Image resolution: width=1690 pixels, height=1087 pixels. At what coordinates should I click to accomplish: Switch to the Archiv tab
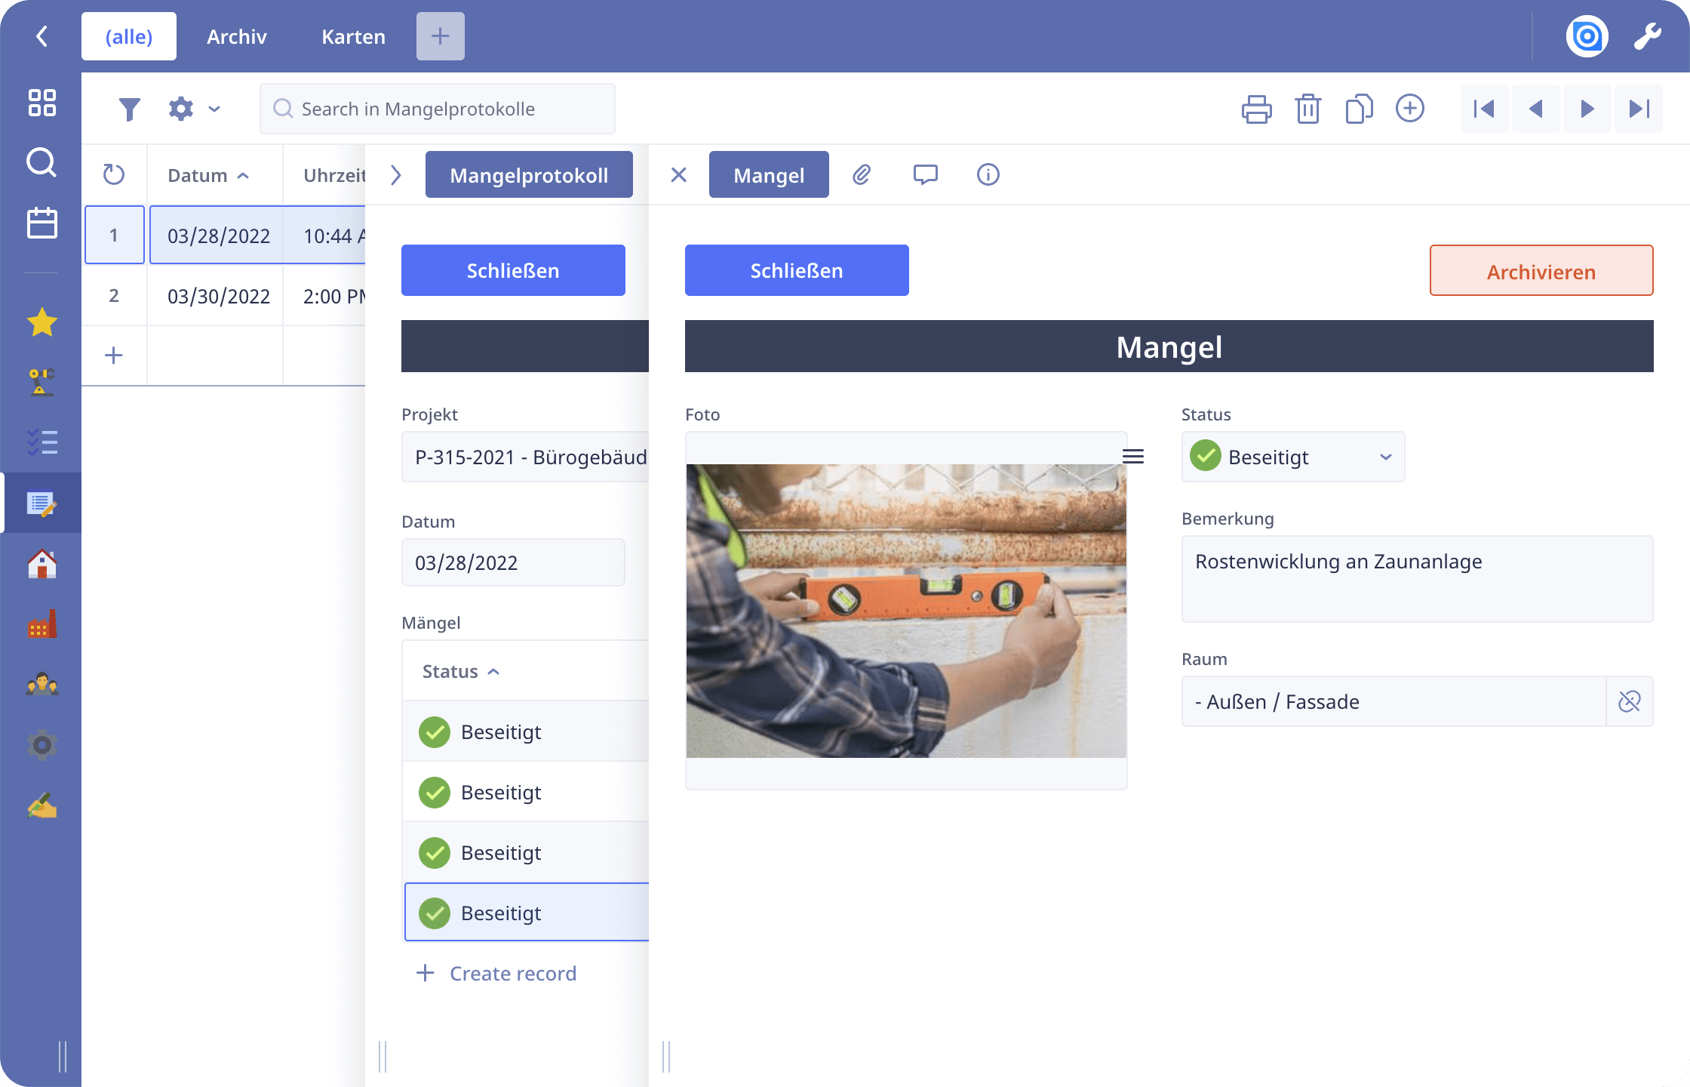(237, 36)
